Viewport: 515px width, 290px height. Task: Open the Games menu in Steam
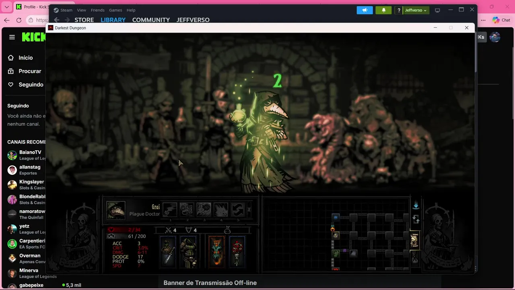pos(115,10)
